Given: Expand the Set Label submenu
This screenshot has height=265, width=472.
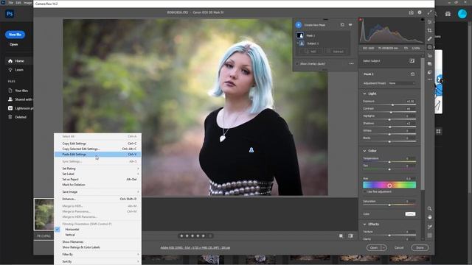Looking at the screenshot, I should (97, 174).
